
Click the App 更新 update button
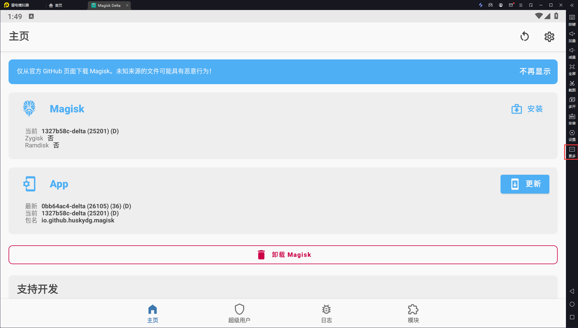pyautogui.click(x=525, y=184)
